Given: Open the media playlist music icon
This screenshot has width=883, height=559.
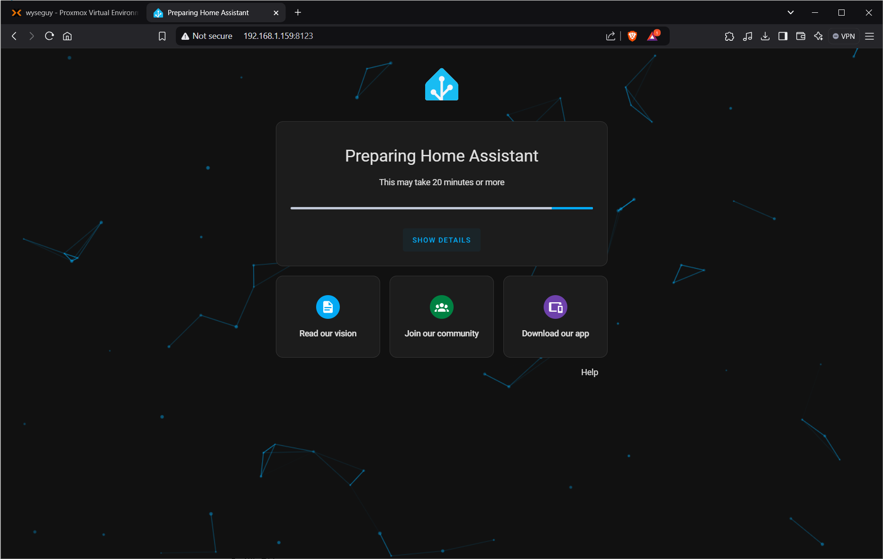Looking at the screenshot, I should click(x=747, y=36).
